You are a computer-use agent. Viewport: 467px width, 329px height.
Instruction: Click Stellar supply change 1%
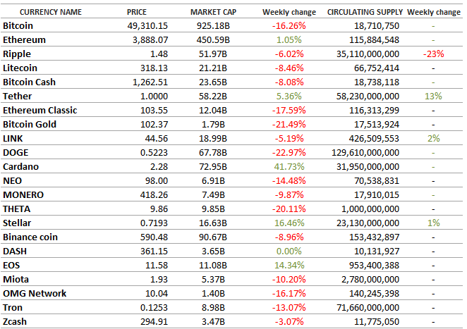433,223
